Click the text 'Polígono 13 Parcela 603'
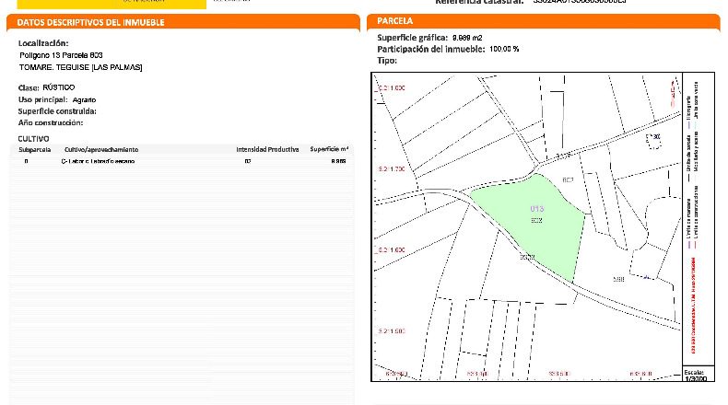Screen dimensions: 728x405 (x=61, y=55)
